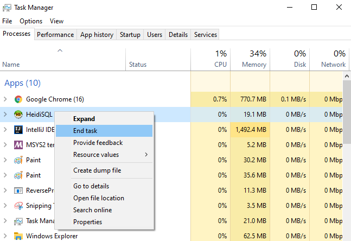Open Properties from context menu
This screenshot has width=351, height=241.
104,222
